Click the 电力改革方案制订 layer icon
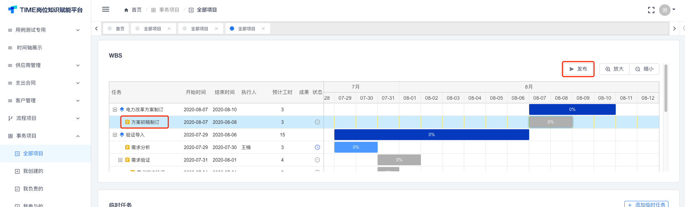The width and height of the screenshot is (685, 207). [122, 109]
